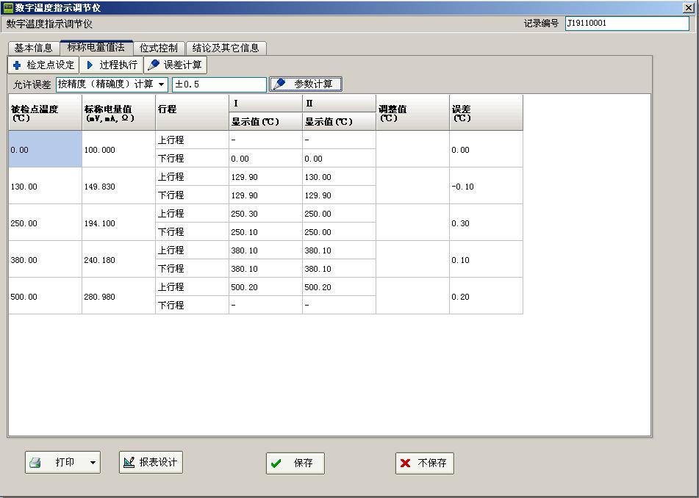The height and width of the screenshot is (498, 699).
Task: Select the 标称电量值法 tab
Action: [x=96, y=47]
